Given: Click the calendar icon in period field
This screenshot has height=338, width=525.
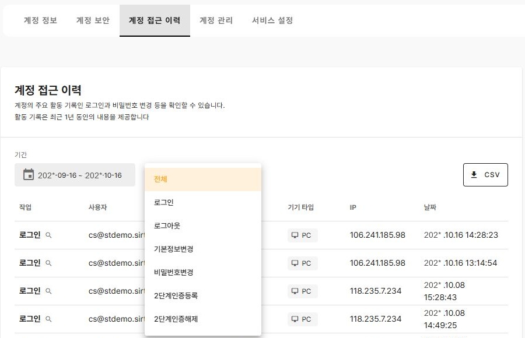Looking at the screenshot, I should click(29, 175).
